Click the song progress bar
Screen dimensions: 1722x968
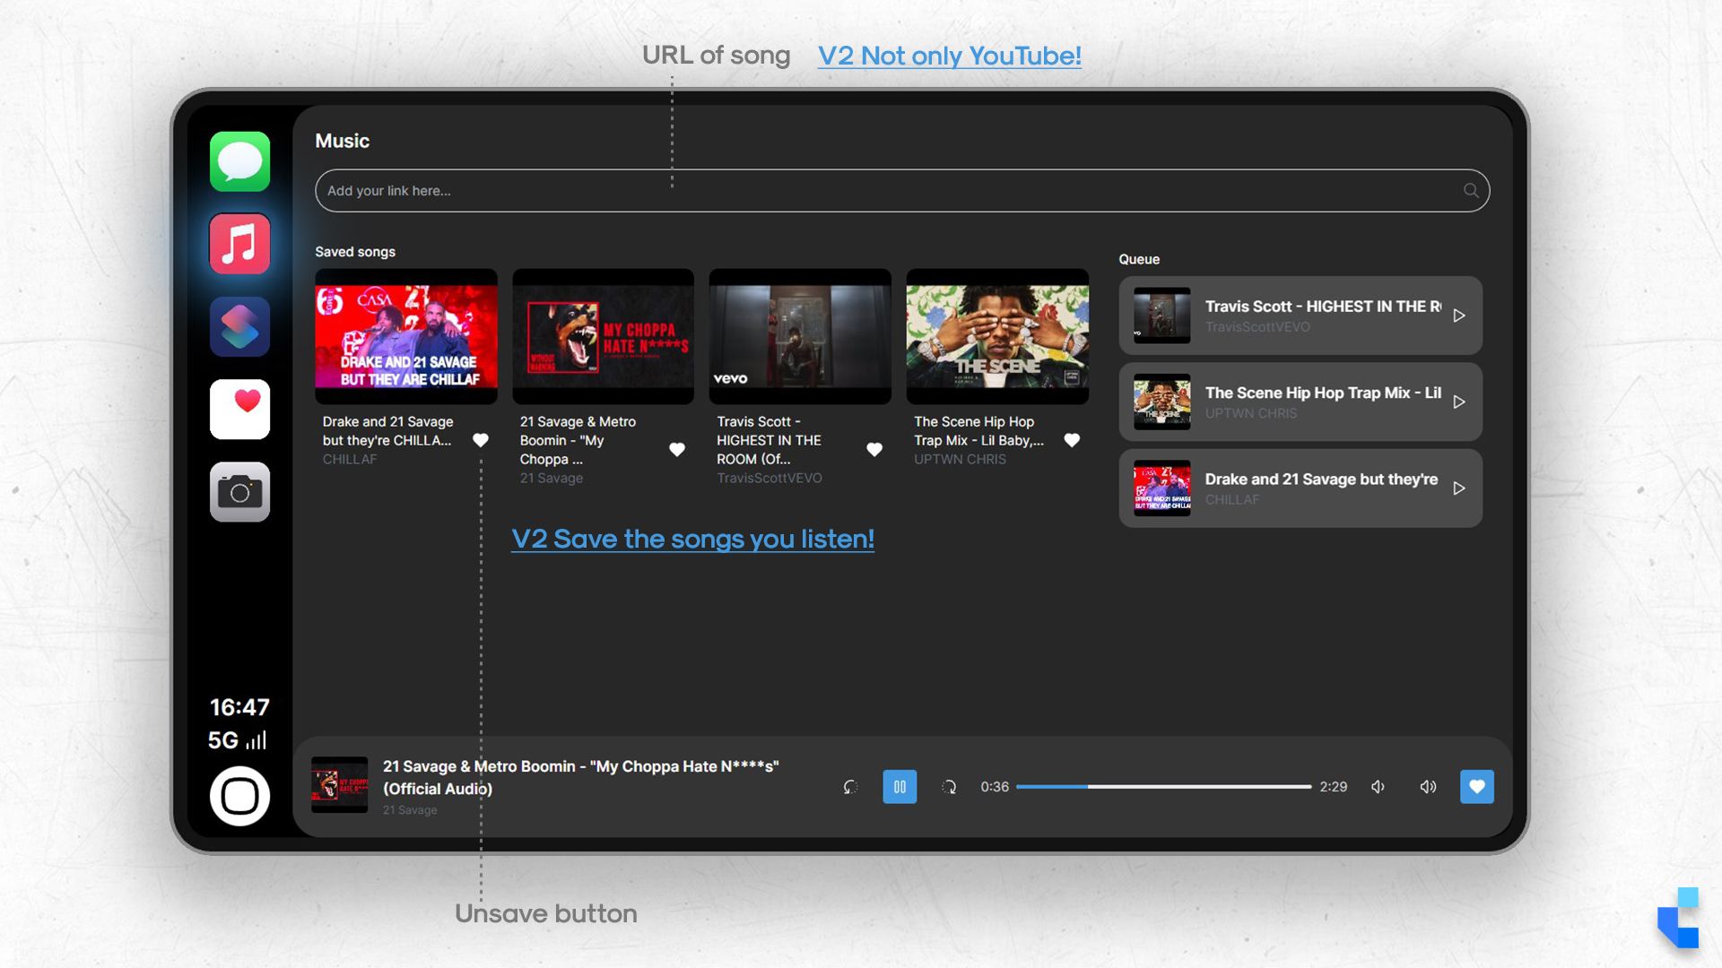[x=1163, y=787]
